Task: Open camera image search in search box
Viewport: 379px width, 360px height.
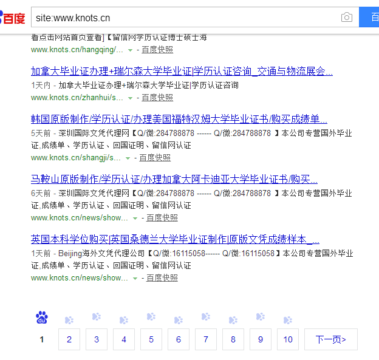Action: (346, 18)
